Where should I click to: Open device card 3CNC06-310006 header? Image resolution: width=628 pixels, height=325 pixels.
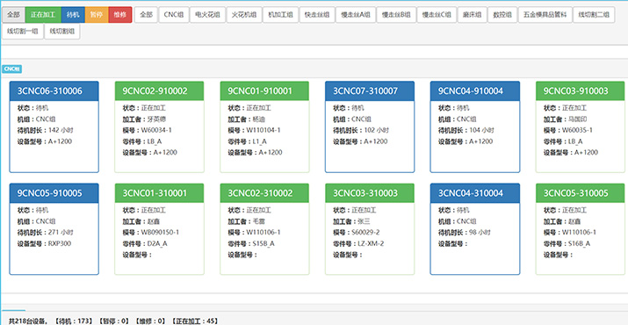[54, 91]
